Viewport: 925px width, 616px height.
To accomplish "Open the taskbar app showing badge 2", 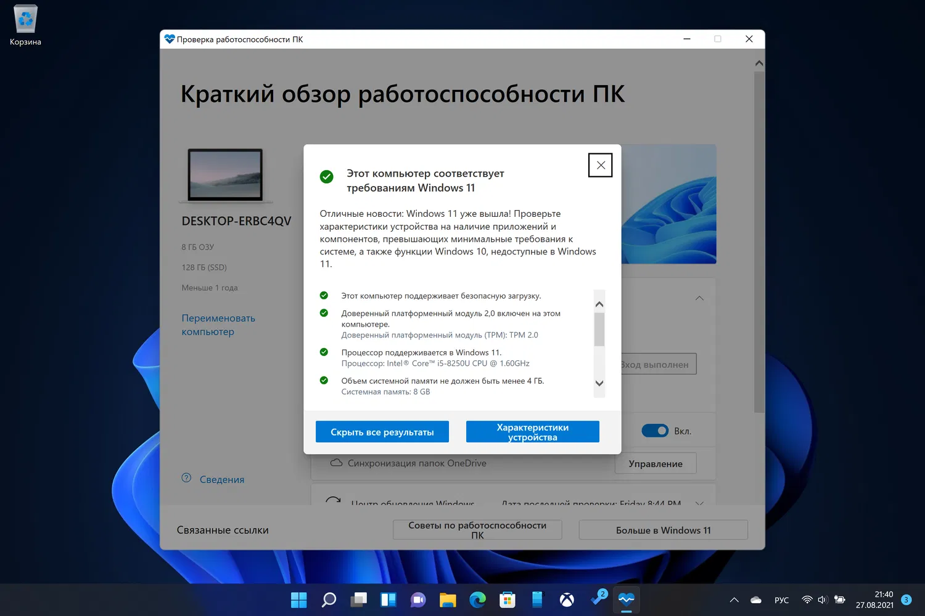I will click(x=598, y=599).
